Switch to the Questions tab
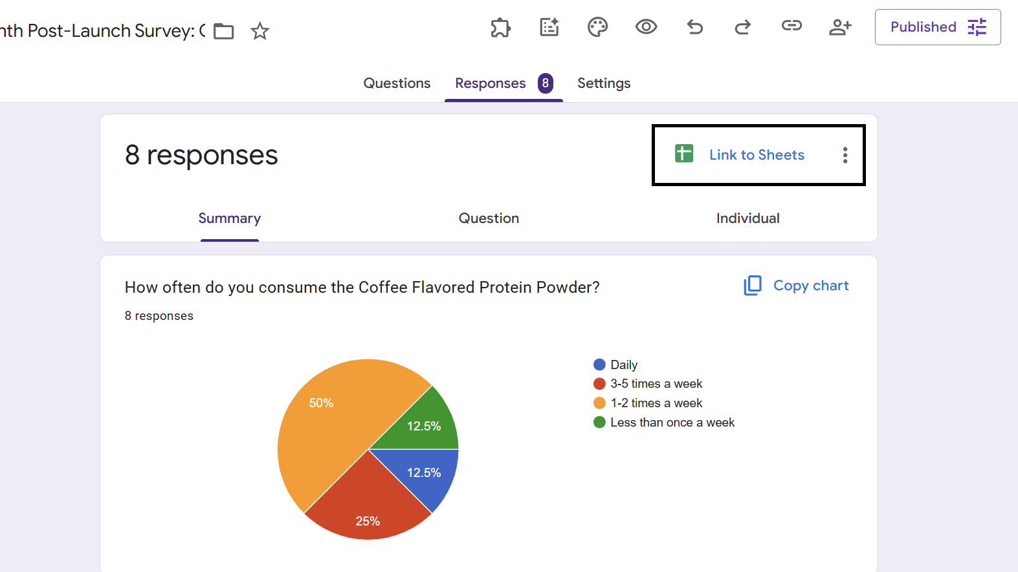The image size is (1018, 572). coord(397,83)
